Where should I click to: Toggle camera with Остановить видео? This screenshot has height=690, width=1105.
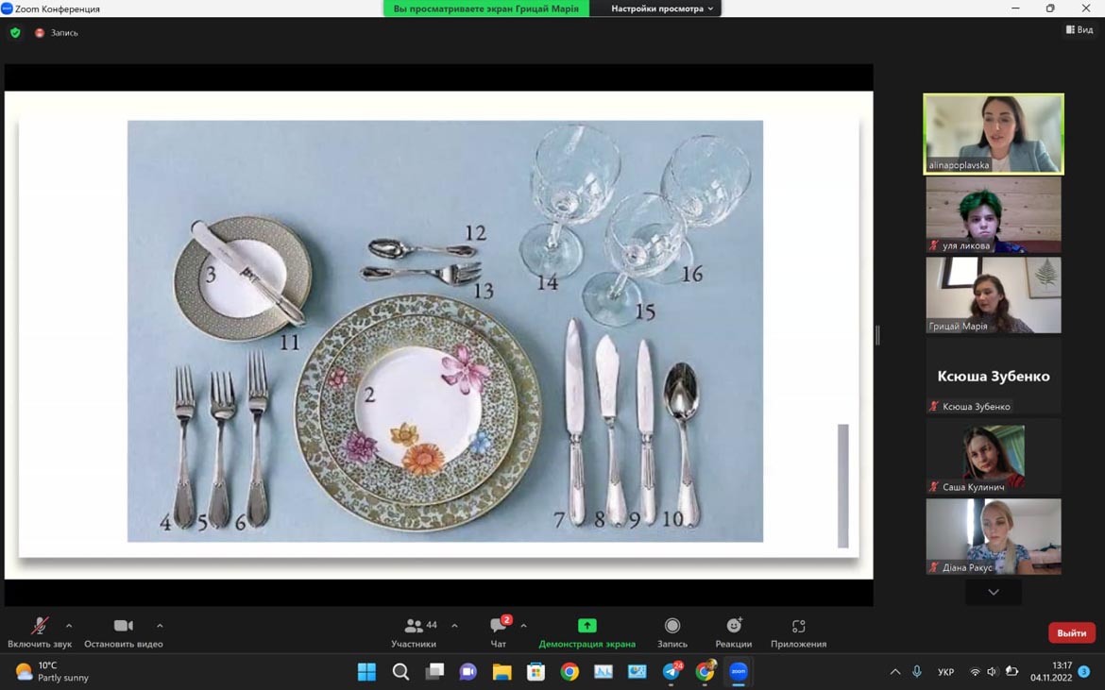(124, 632)
